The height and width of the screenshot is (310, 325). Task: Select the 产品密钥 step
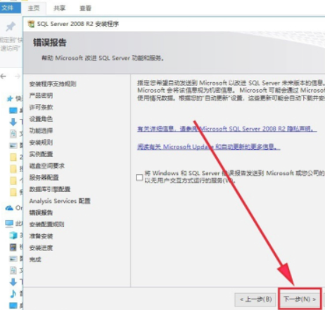point(41,96)
